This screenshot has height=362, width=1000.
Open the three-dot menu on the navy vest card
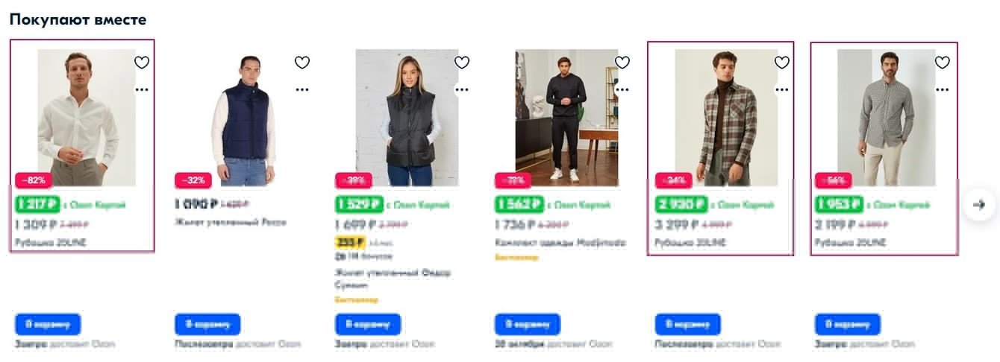301,89
